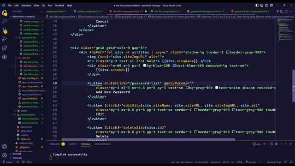Toggle the bottom panel layout icon

click(x=262, y=5)
